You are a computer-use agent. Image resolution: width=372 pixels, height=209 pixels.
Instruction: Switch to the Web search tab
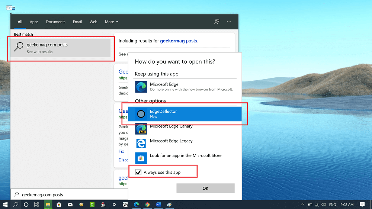point(93,22)
